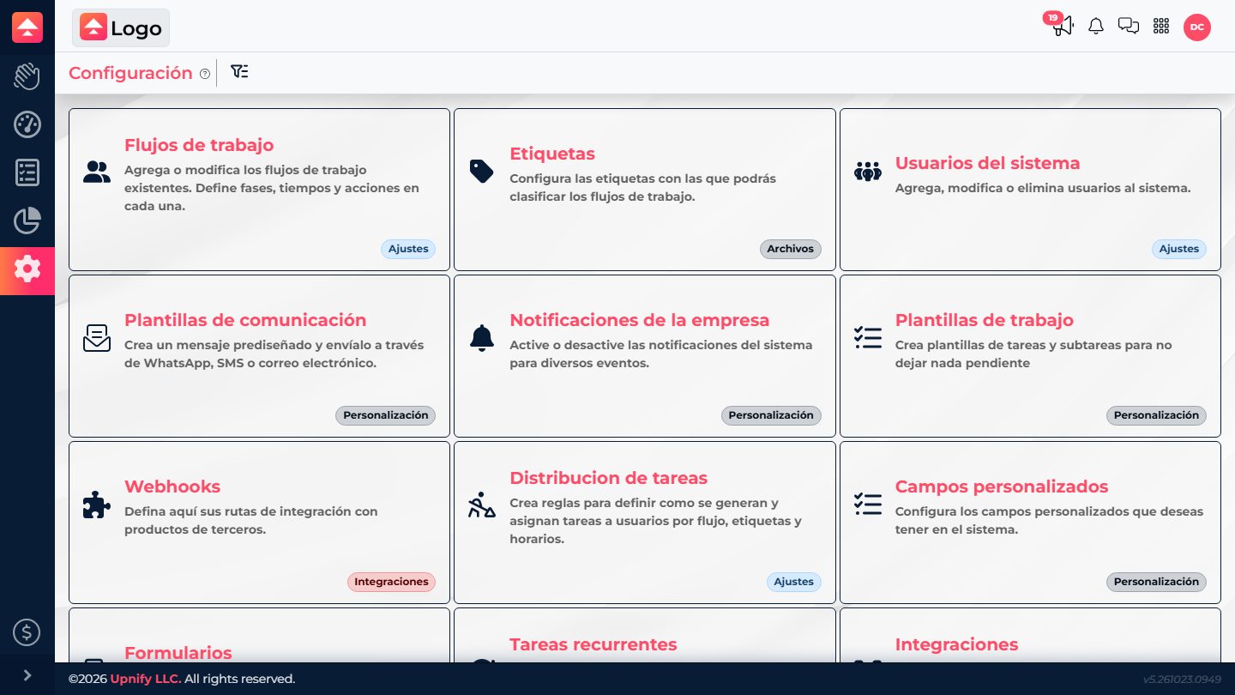Click Personalización tag on Notificaciones de la empresa
The height and width of the screenshot is (695, 1235).
tap(771, 415)
